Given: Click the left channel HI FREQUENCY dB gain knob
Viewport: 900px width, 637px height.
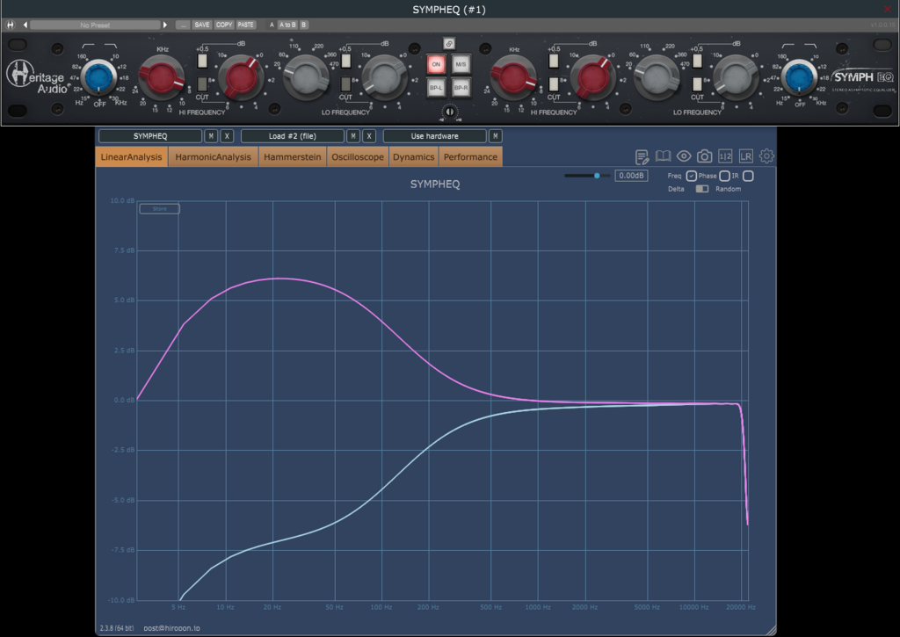Looking at the screenshot, I should 241,77.
